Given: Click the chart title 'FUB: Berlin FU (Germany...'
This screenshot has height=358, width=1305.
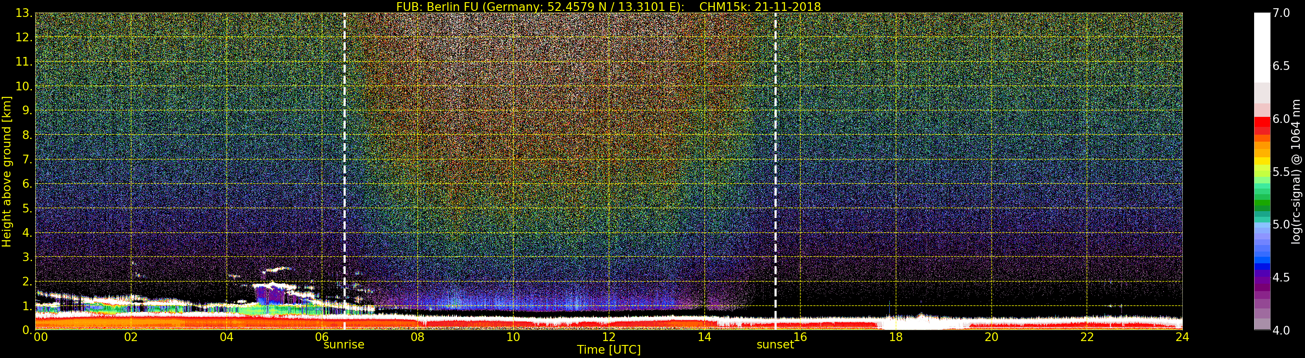Looking at the screenshot, I should pos(608,7).
